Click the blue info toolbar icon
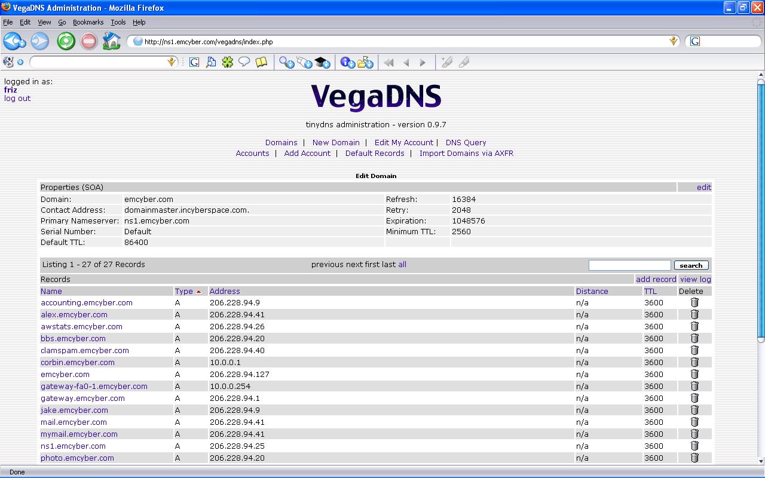 pyautogui.click(x=348, y=62)
